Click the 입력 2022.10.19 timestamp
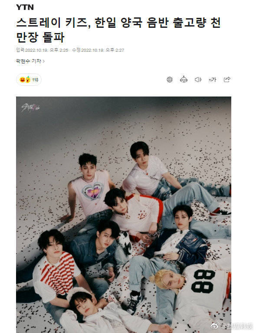 pyautogui.click(x=42, y=50)
